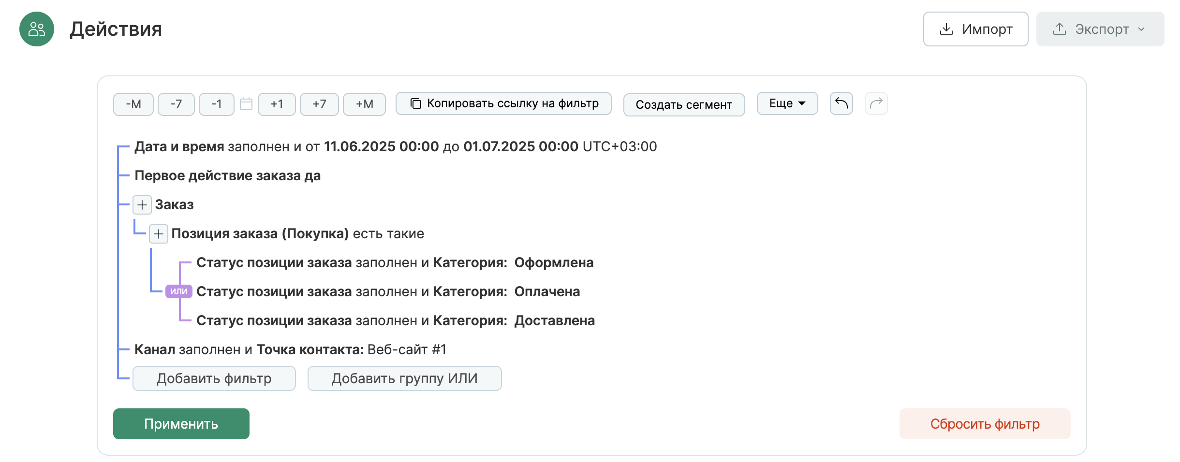Click Копировать ссылку на фильтр button
The image size is (1180, 462).
(503, 103)
